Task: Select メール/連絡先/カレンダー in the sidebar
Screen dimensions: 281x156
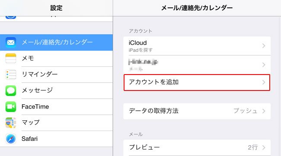Action: tap(56, 42)
